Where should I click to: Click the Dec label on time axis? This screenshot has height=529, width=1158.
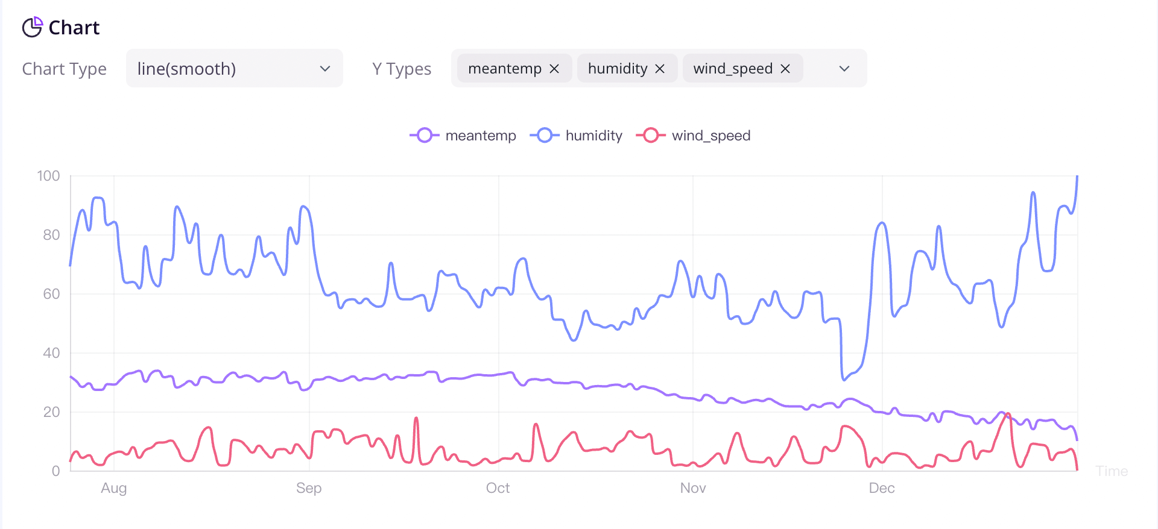(x=882, y=488)
